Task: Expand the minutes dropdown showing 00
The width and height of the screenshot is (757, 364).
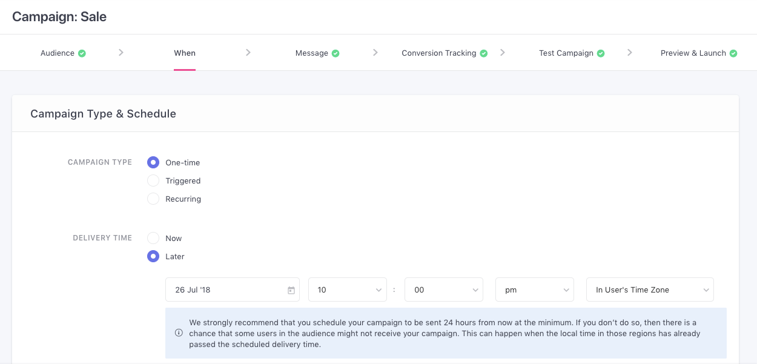Action: pos(443,290)
